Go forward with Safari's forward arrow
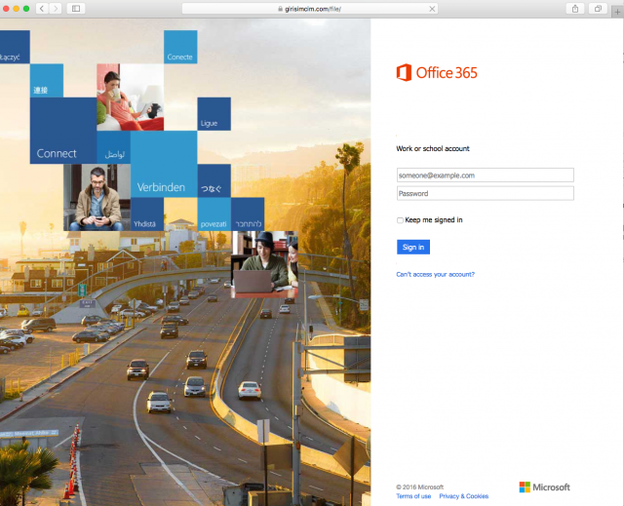This screenshot has width=624, height=506. (56, 9)
